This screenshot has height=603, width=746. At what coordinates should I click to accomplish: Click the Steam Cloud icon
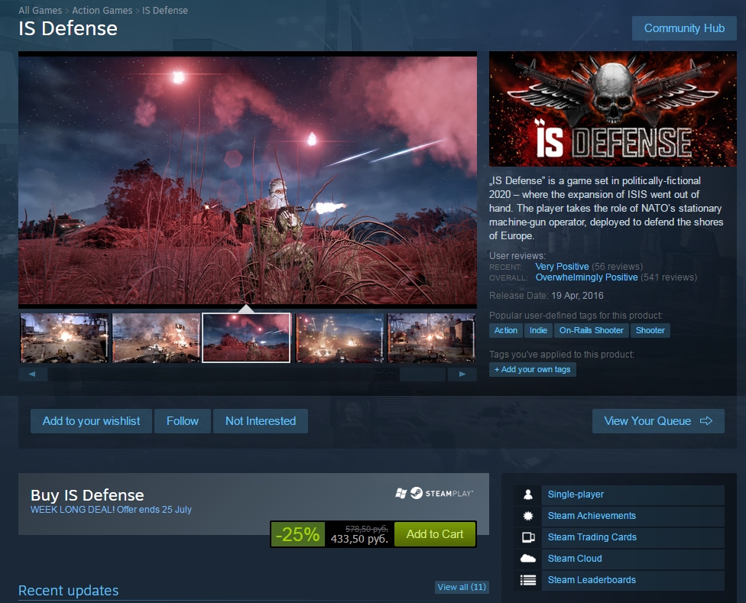tap(528, 559)
